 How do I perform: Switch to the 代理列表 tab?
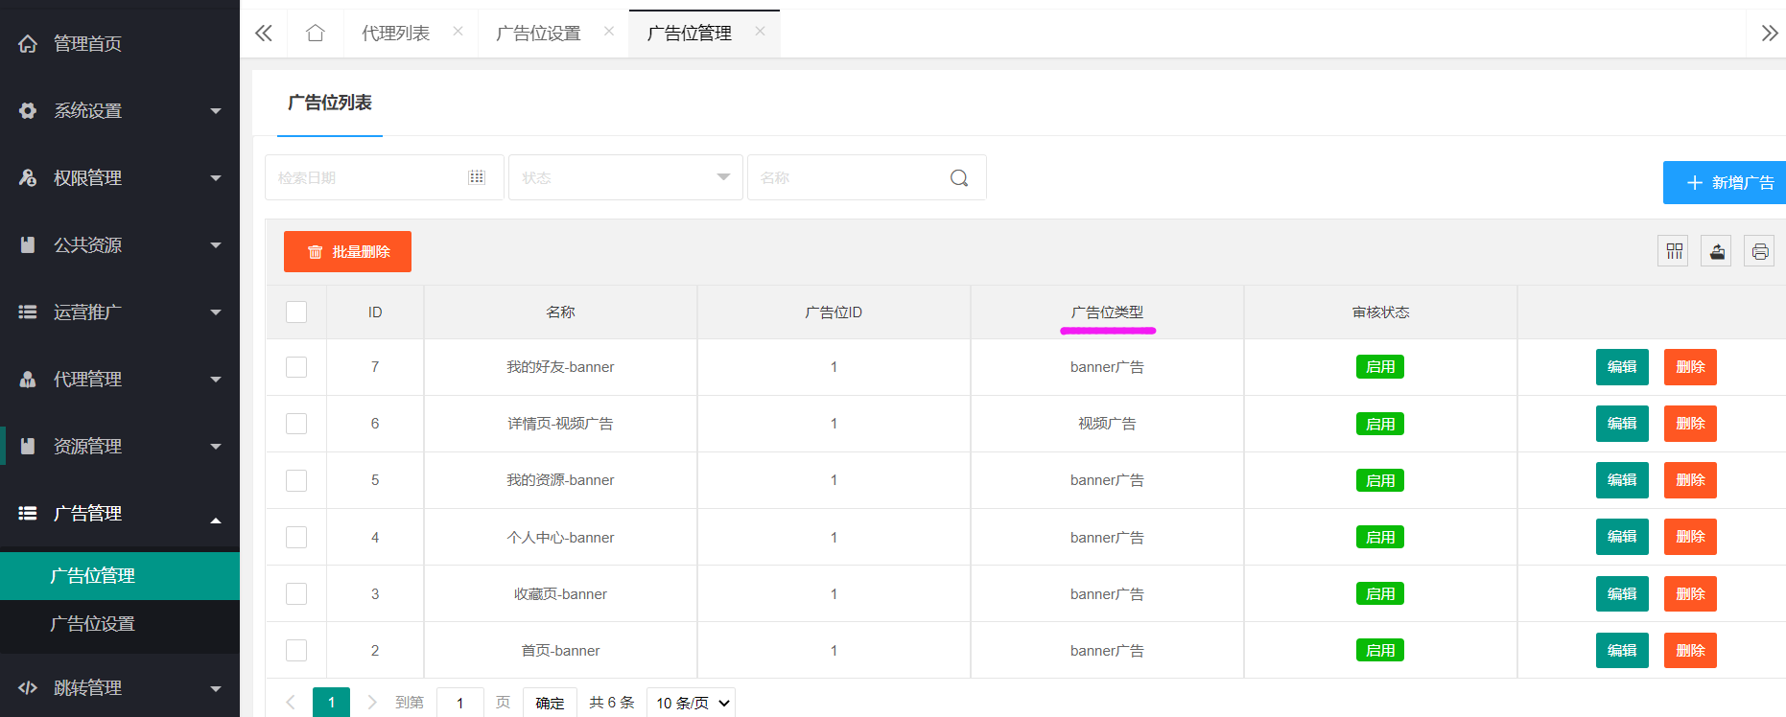click(395, 34)
